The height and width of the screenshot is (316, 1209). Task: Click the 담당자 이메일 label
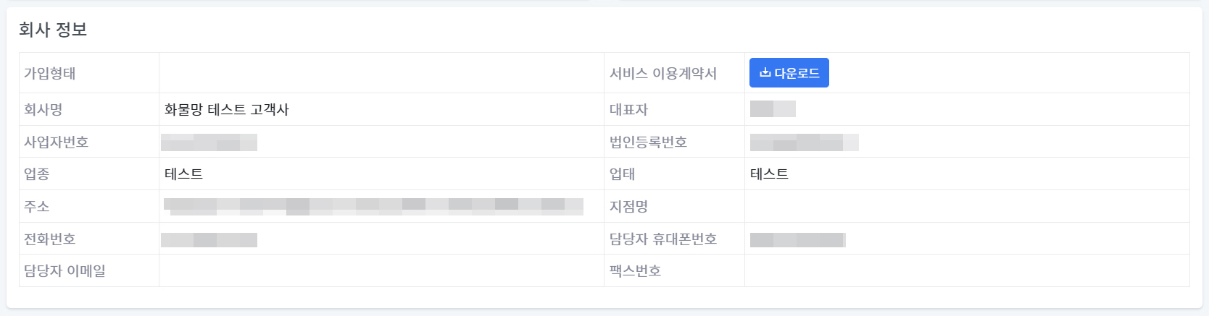click(65, 271)
